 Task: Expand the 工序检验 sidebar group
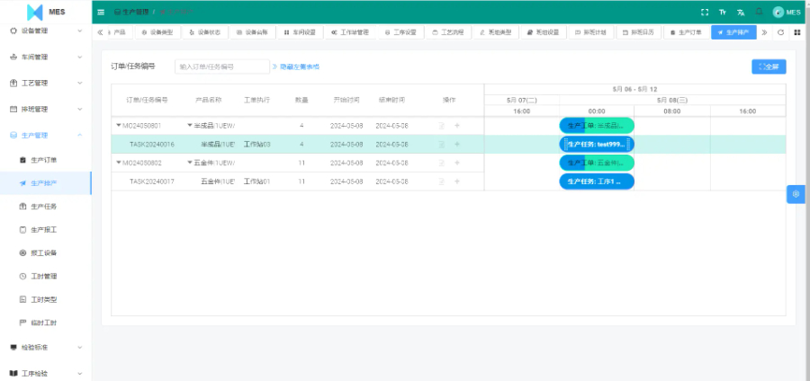(46, 373)
